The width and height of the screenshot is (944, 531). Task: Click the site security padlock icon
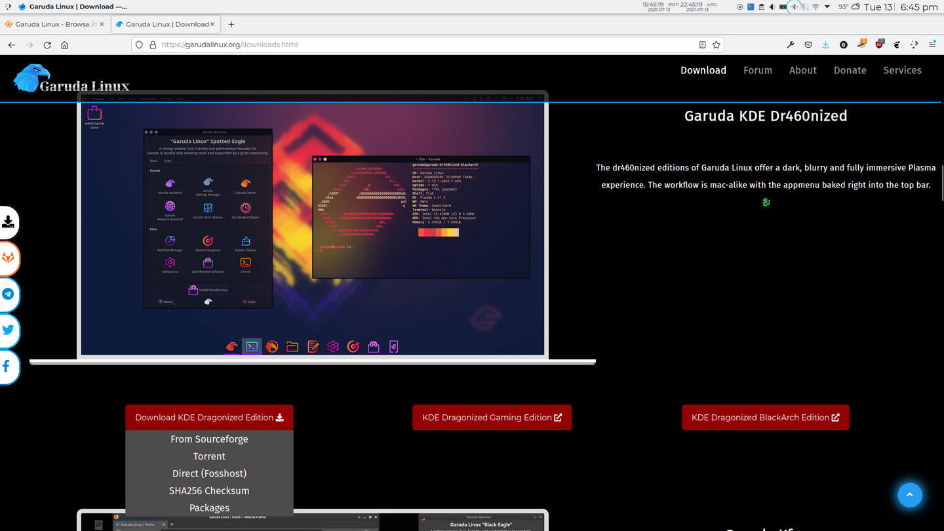pos(153,45)
